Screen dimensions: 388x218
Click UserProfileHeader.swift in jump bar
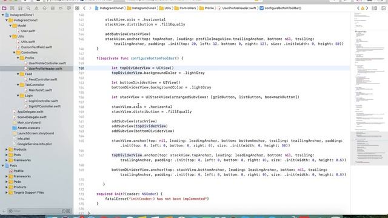237,8
